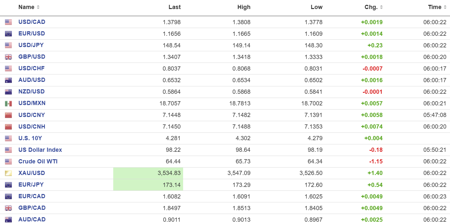Click the High column header
450x223 pixels.
coord(244,7)
